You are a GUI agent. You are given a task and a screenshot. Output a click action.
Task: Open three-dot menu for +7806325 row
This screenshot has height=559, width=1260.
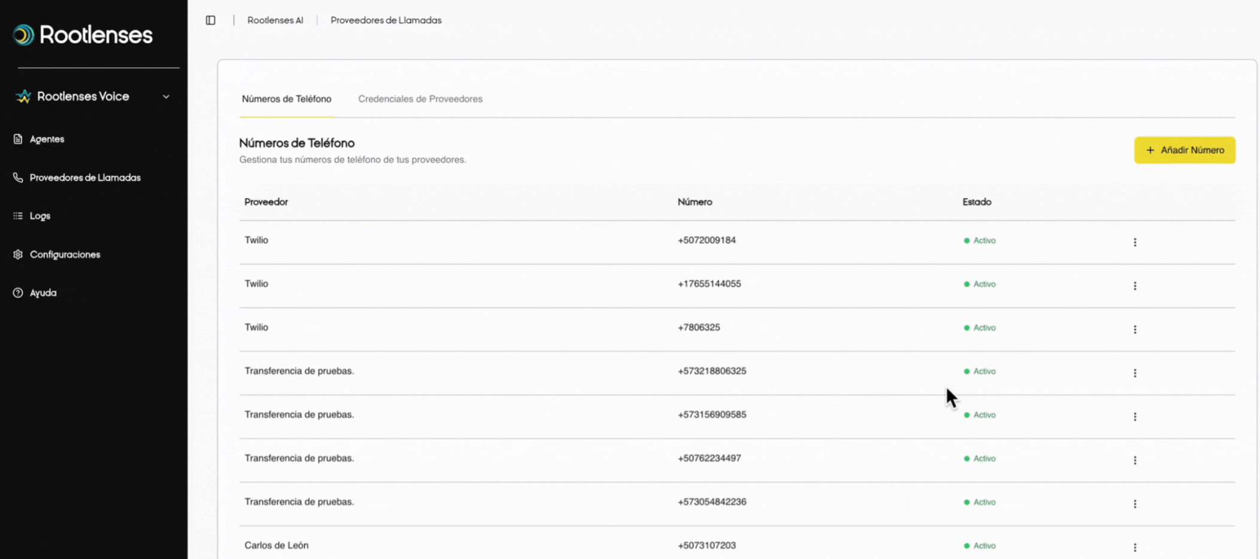(1134, 330)
